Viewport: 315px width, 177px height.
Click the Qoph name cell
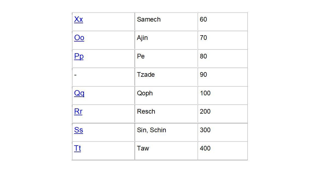point(145,93)
